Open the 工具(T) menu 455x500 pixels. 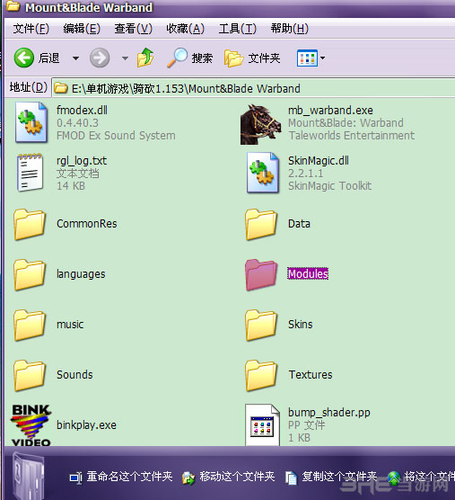[x=237, y=29]
